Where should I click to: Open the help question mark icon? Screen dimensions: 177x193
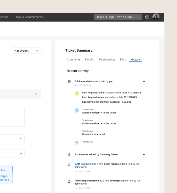[147, 17]
